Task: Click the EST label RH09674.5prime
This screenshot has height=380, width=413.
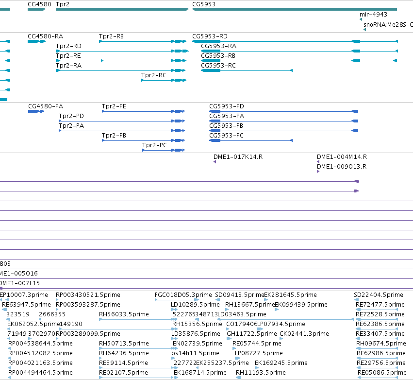Action: 381,344
